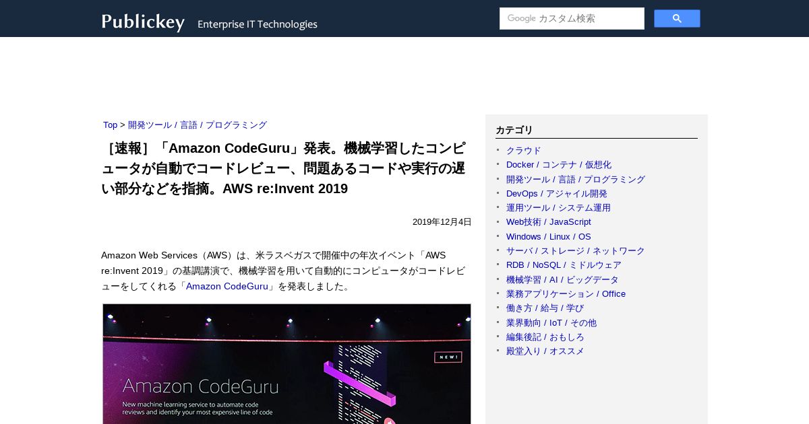Click the article headline about Amazon CodeGuru

click(284, 168)
